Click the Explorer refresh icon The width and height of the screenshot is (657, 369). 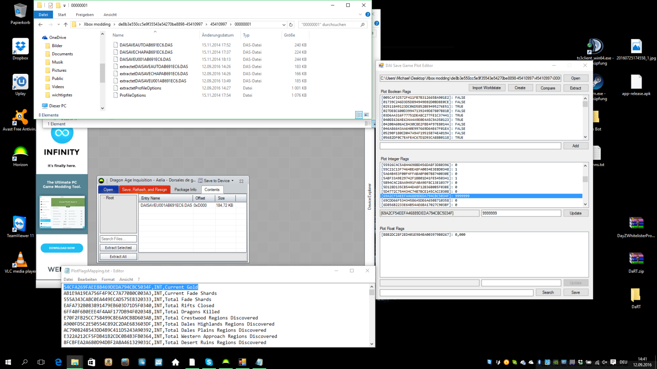[291, 25]
